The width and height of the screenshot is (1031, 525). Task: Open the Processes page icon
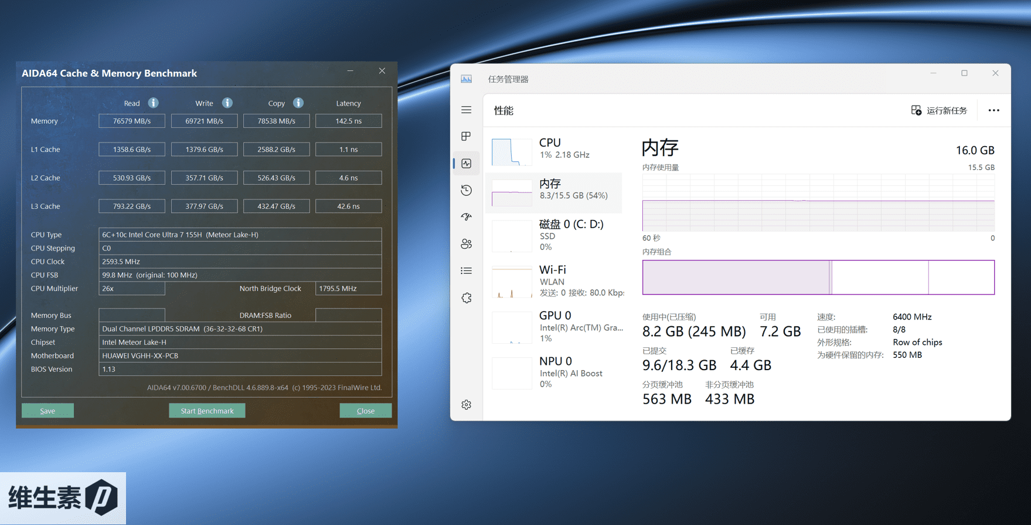[466, 136]
